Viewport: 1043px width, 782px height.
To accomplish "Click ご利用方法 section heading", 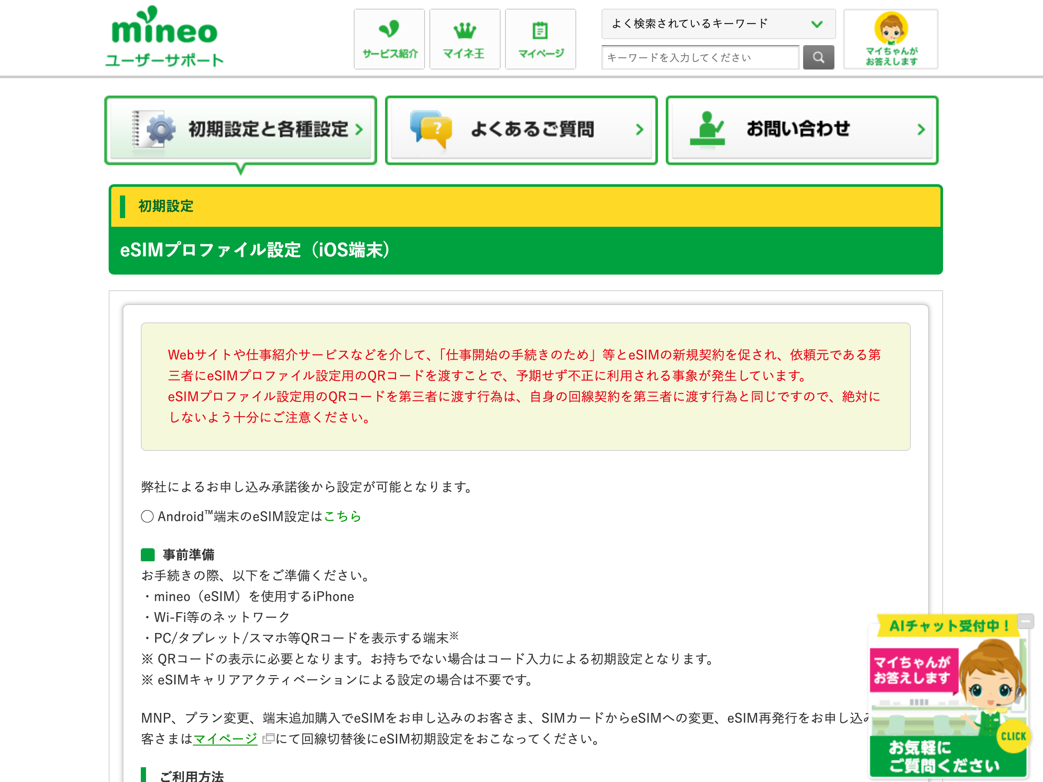I will tap(192, 776).
